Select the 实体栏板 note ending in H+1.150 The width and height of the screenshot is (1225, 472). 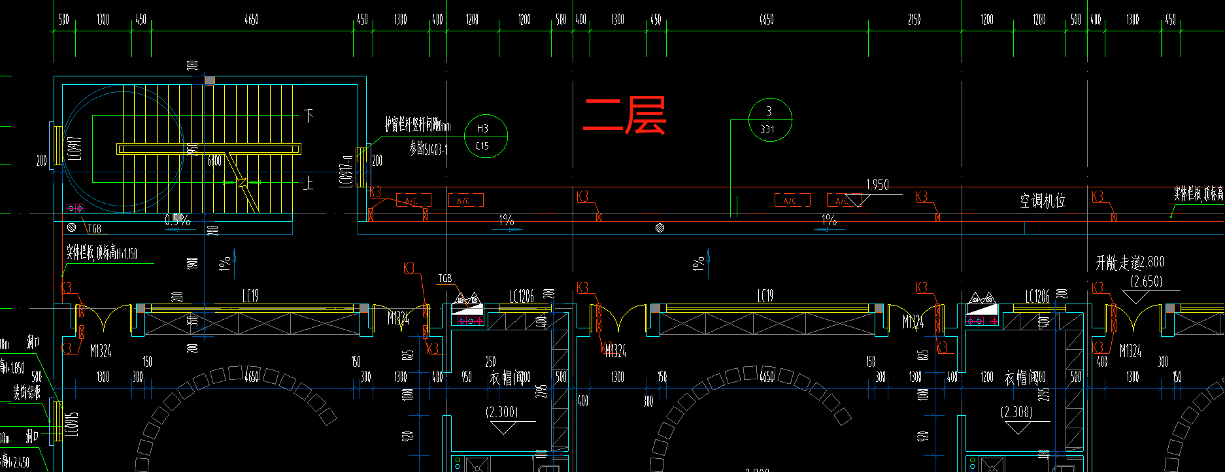pos(101,253)
